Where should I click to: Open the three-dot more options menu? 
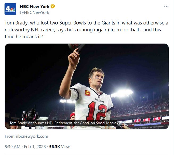pos(166,6)
